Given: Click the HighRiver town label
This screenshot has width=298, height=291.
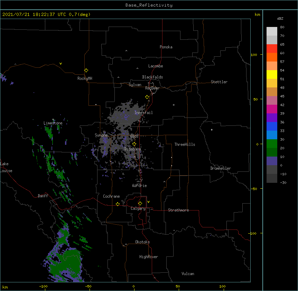Looking at the screenshot, I should click(149, 257).
